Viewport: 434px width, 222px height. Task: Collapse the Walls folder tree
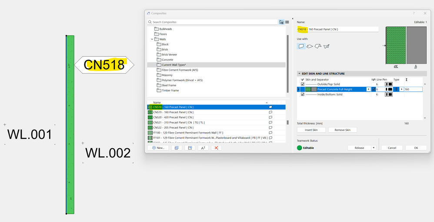point(152,39)
